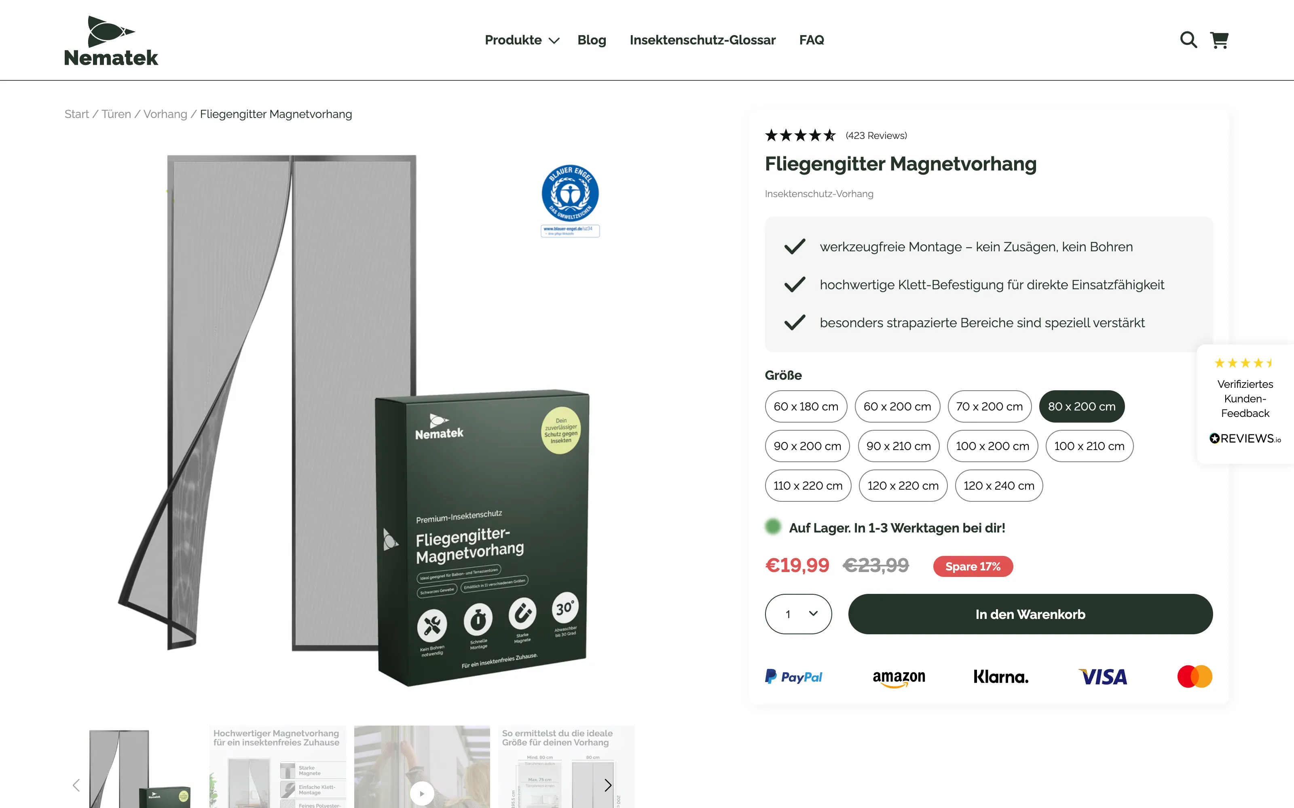The width and height of the screenshot is (1294, 808).
Task: Show next thumbnails with right arrow
Action: 608,785
